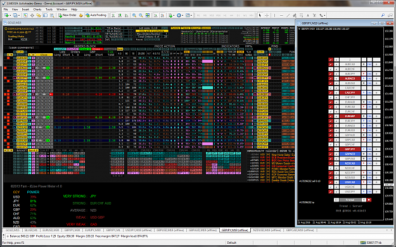Select the Fibonacci Retracement tool
The width and height of the screenshot is (396, 247).
pyautogui.click(x=301, y=15)
